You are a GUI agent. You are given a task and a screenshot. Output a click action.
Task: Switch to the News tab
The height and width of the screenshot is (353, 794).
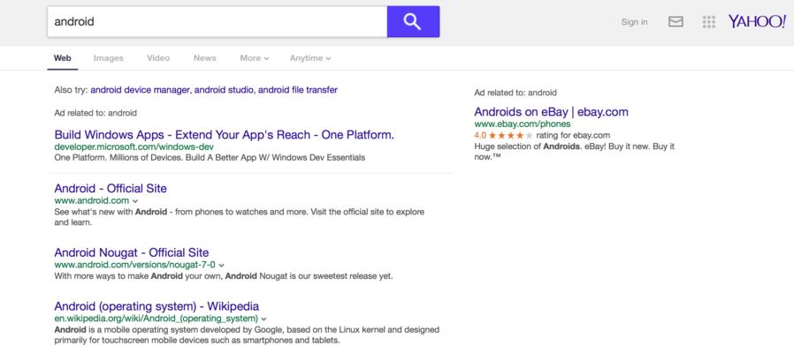coord(204,58)
